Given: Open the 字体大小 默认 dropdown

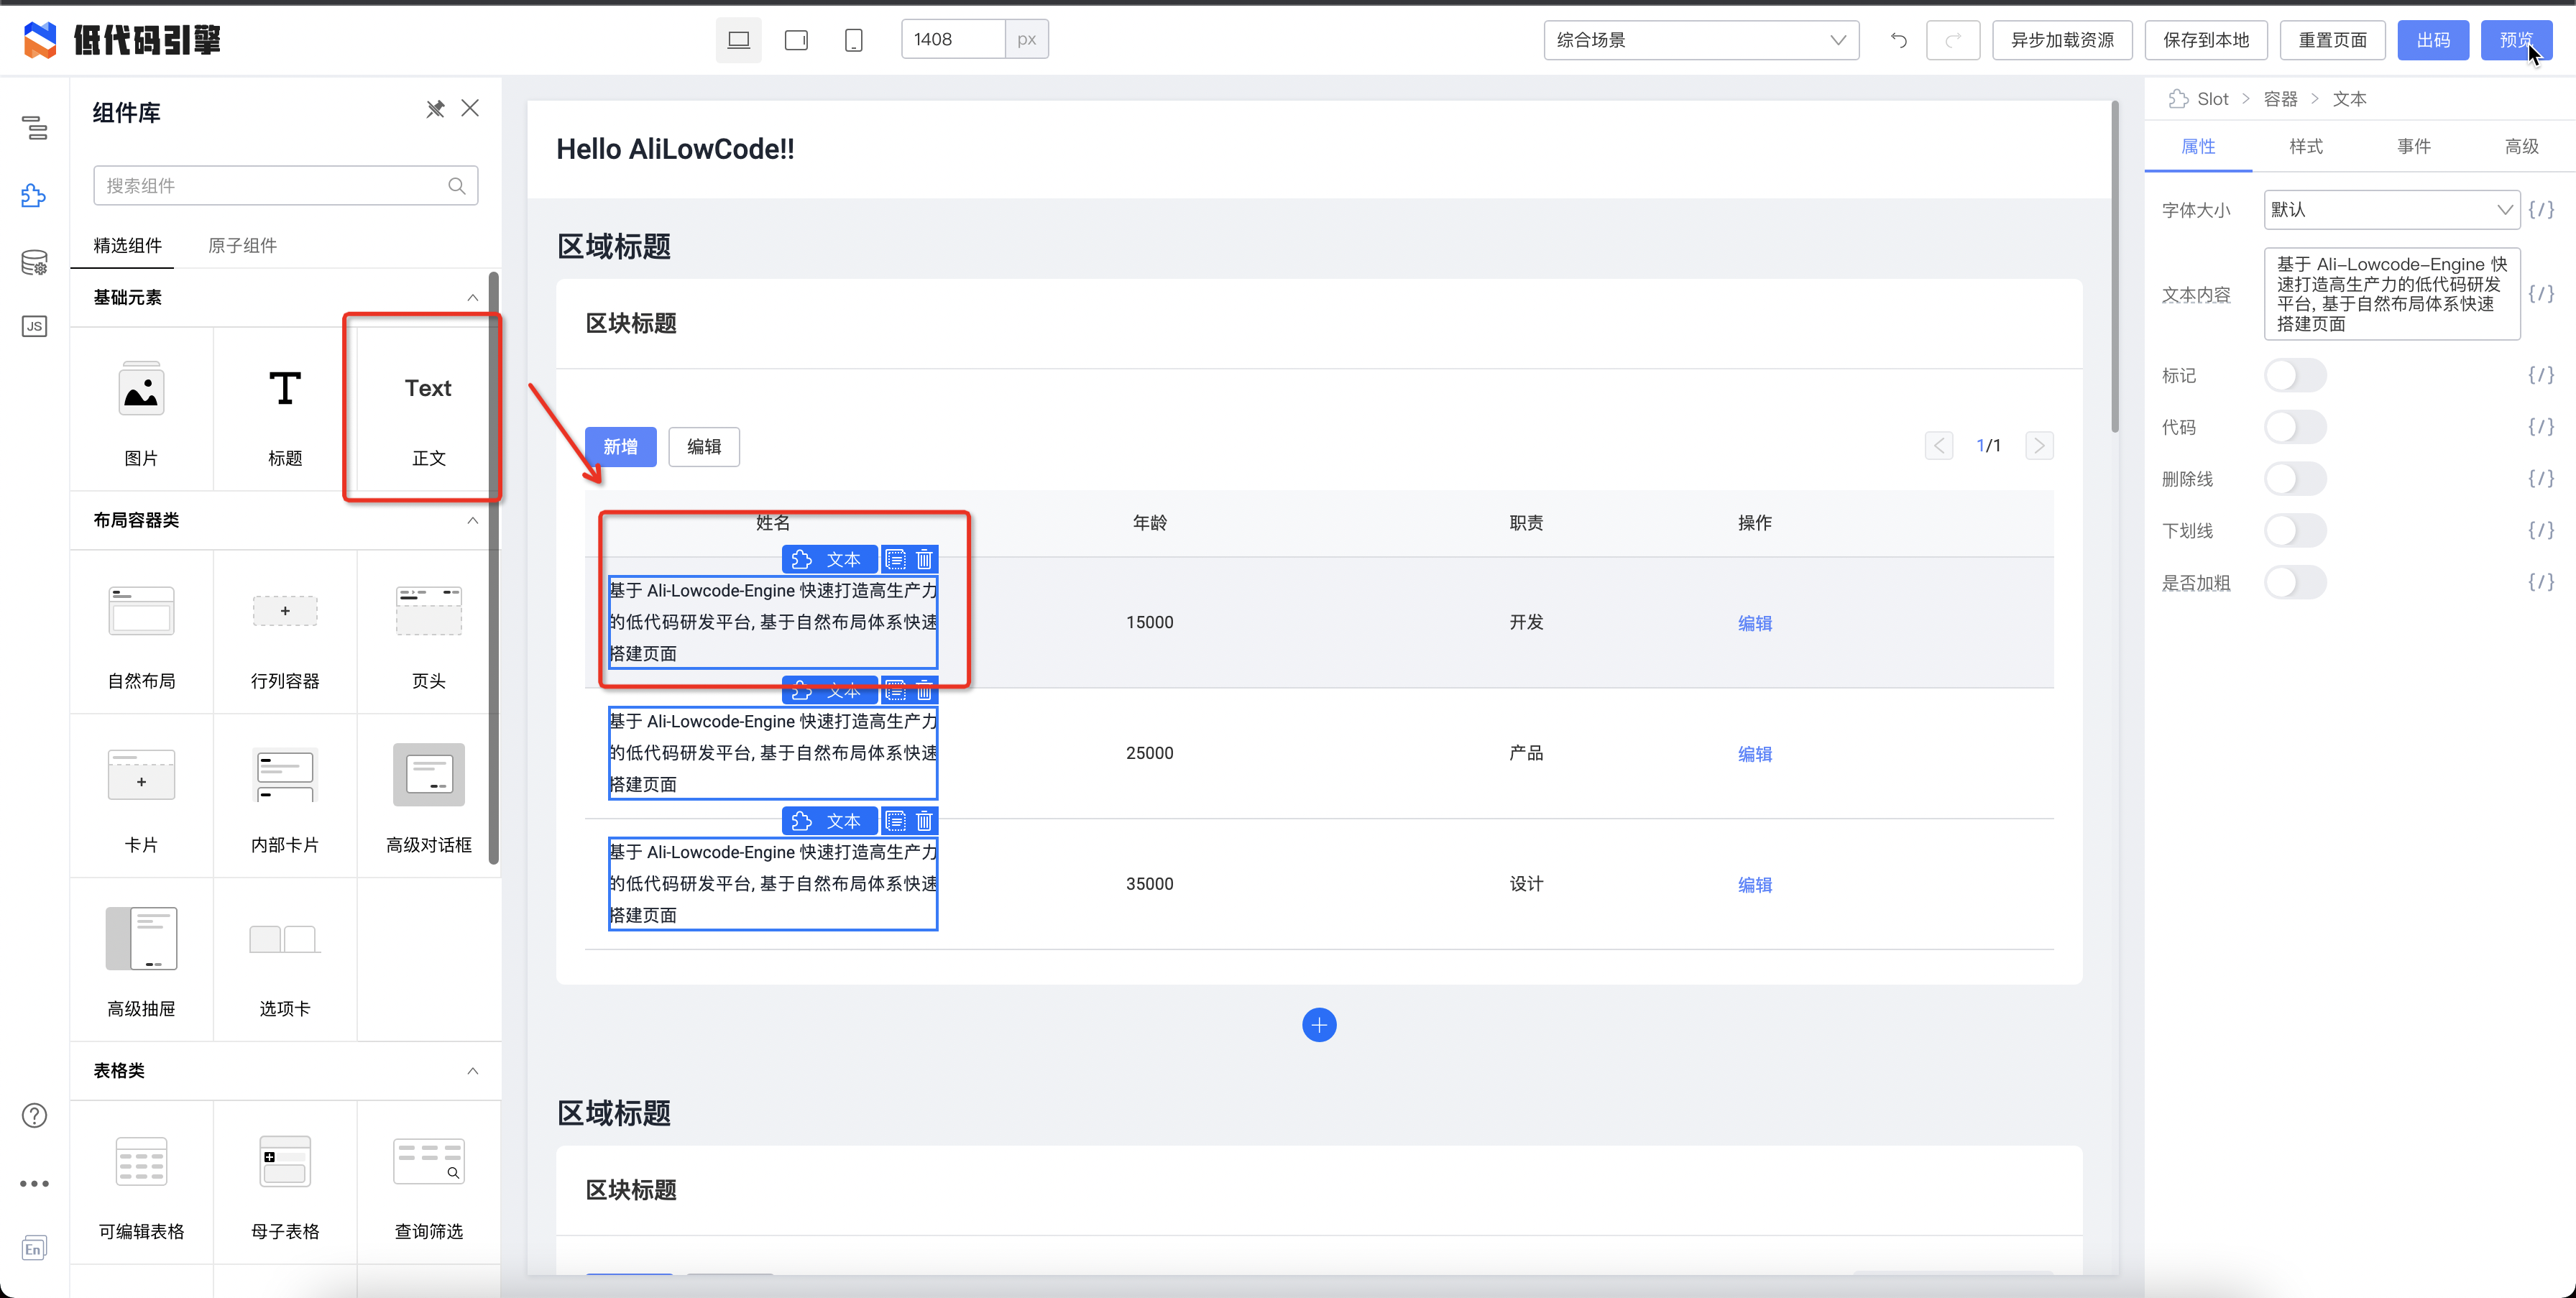Looking at the screenshot, I should click(2391, 210).
